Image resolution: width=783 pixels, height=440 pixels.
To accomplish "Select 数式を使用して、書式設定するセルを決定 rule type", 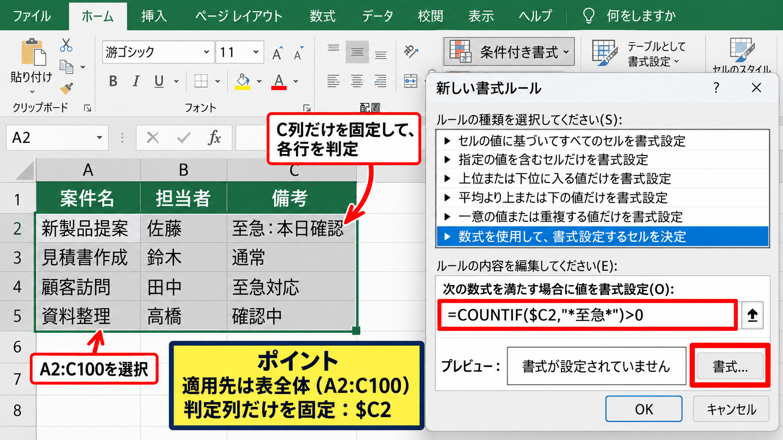I will tap(603, 236).
